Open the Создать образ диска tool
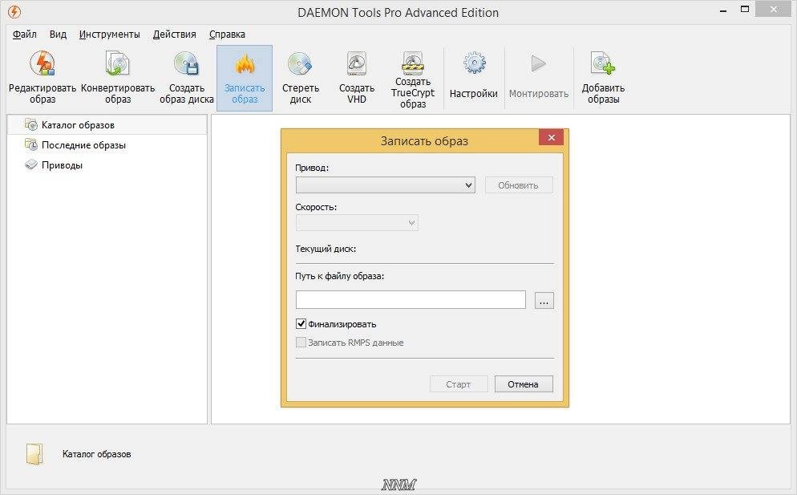The image size is (797, 495). [186, 77]
